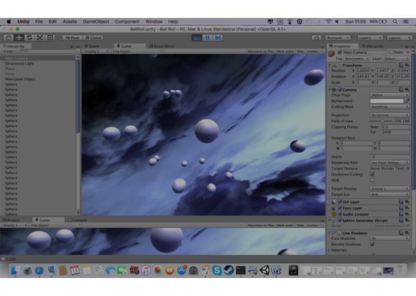Screen dimensions: 416x296
Task: Select the Rect transform tool
Action: coord(50,38)
